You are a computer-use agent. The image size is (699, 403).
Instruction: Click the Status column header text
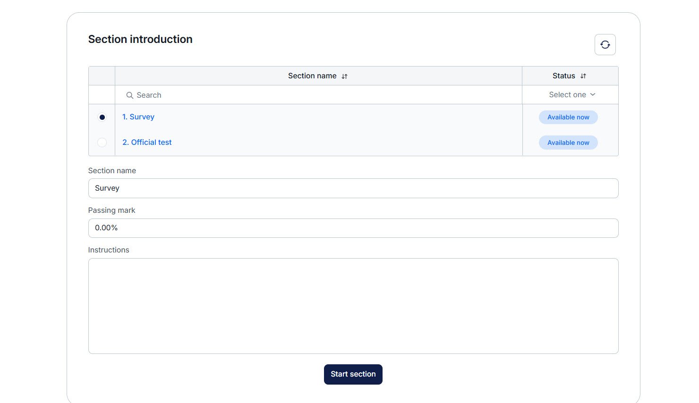(x=563, y=76)
